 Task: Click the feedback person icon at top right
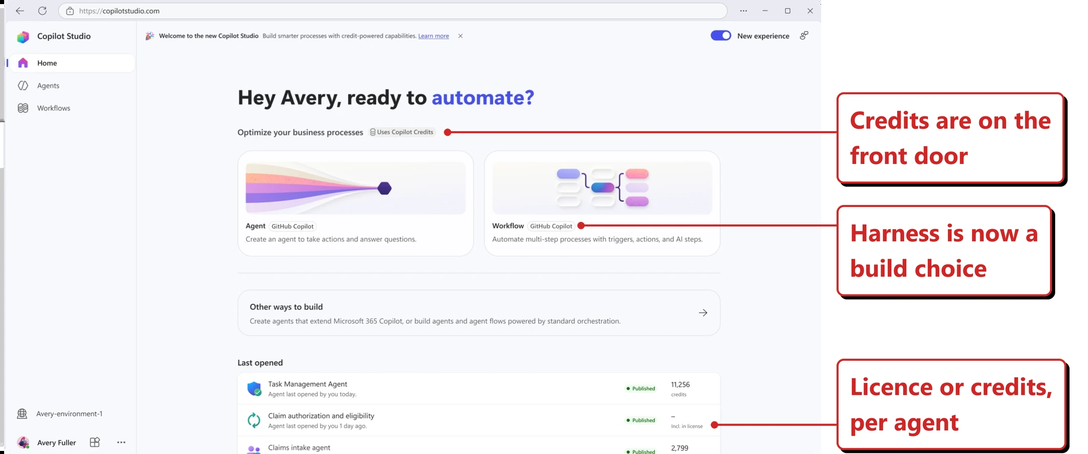[804, 35]
